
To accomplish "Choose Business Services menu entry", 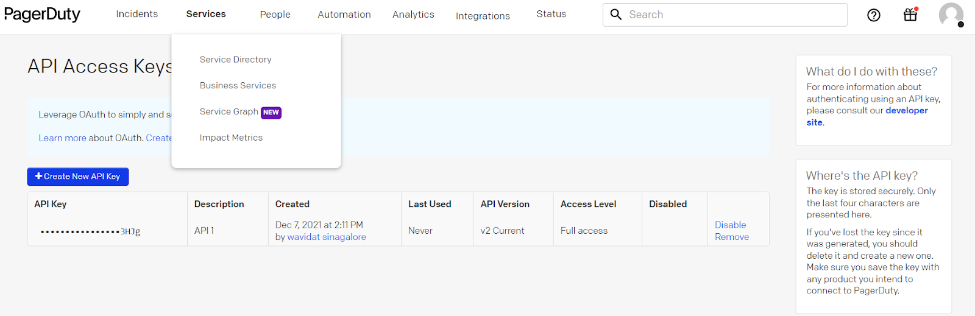I will point(238,86).
